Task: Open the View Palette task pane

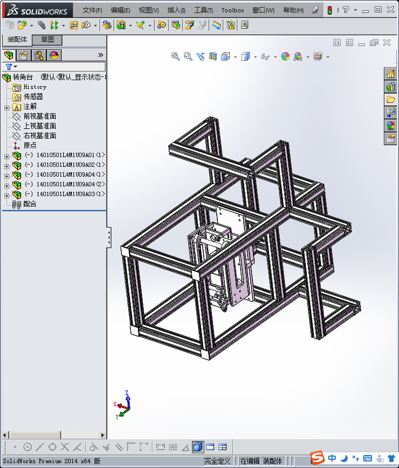Action: point(390,113)
